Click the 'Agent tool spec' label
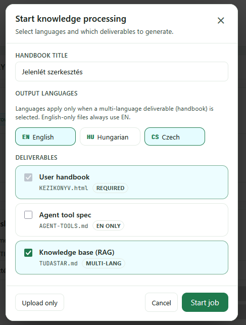The image size is (246, 325). pos(65,215)
